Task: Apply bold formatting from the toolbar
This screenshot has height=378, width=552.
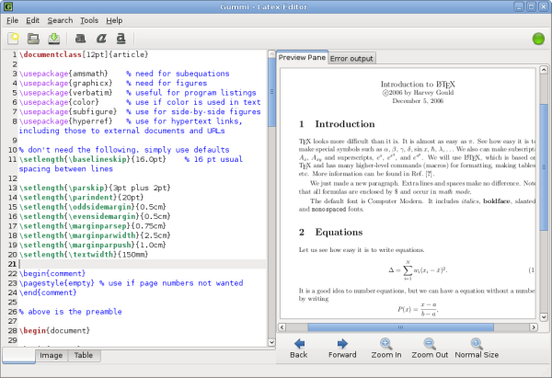Action: tap(81, 38)
